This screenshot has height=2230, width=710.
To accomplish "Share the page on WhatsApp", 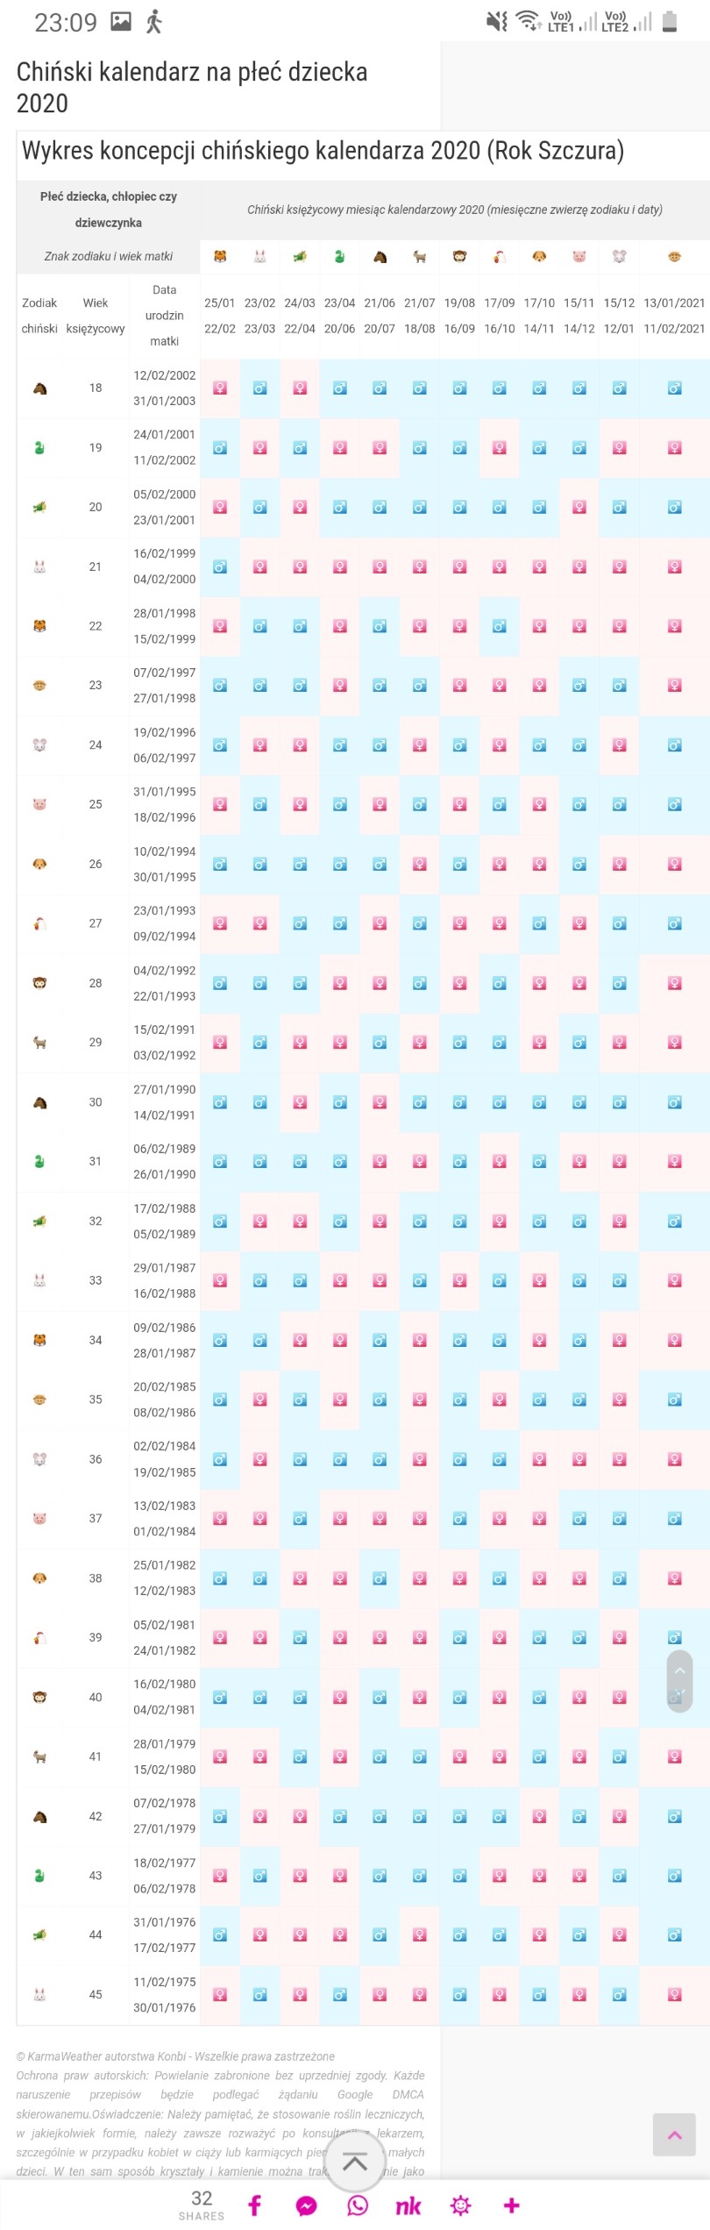I will click(358, 2205).
